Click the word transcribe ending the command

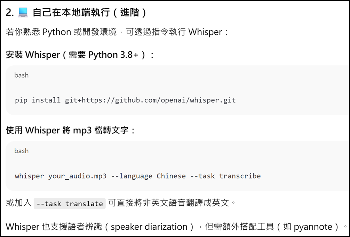point(240,176)
